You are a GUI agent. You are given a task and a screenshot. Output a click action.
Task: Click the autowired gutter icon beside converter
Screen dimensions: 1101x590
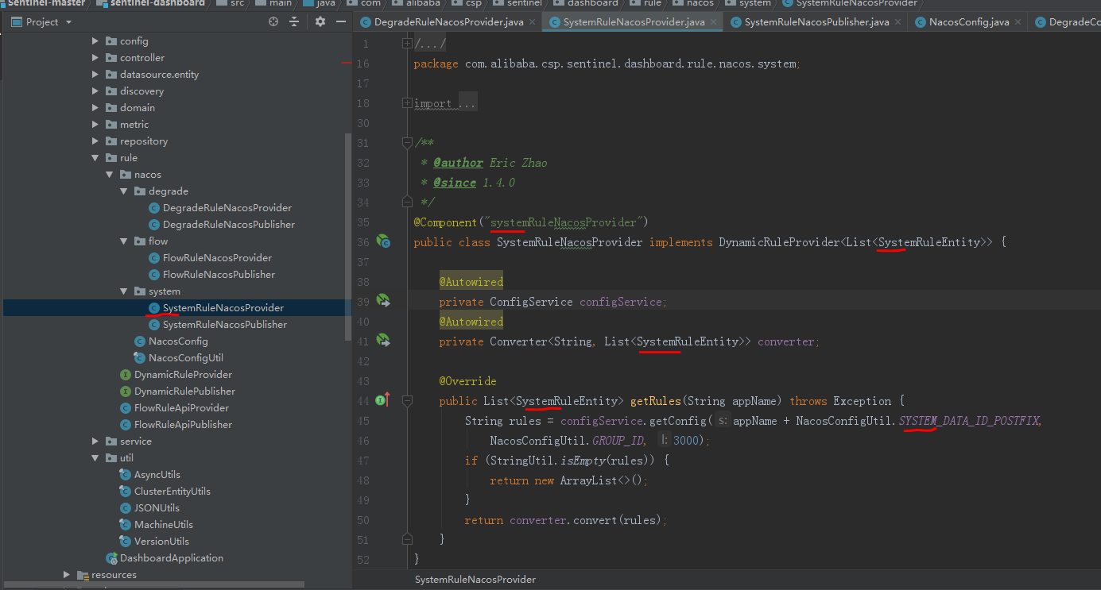pyautogui.click(x=383, y=341)
